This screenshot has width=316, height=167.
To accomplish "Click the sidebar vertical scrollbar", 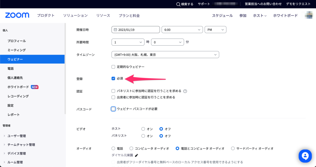I will point(65,68).
